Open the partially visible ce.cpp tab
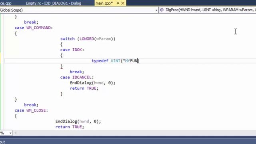The height and width of the screenshot is (144, 256). [x=6, y=3]
